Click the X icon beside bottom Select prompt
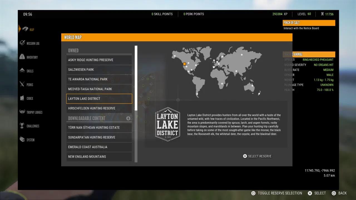Viewport: 356px width, 200px height. pyautogui.click(x=310, y=193)
